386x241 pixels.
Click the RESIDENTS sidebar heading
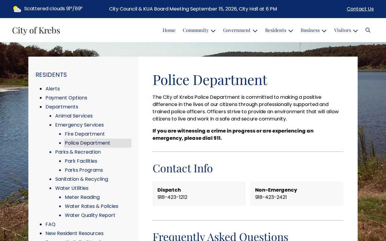point(51,75)
